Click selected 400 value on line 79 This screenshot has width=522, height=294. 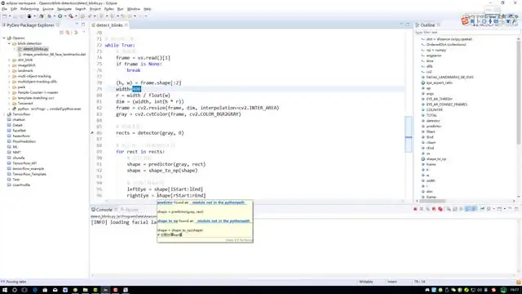[x=136, y=89]
